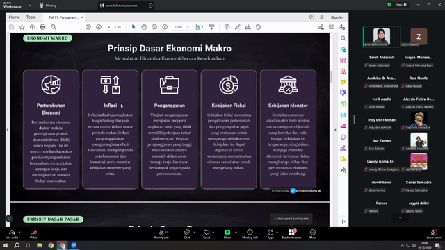Open Acrobat help question mark icon
Screen dimensions: 445x250
pos(312,17)
